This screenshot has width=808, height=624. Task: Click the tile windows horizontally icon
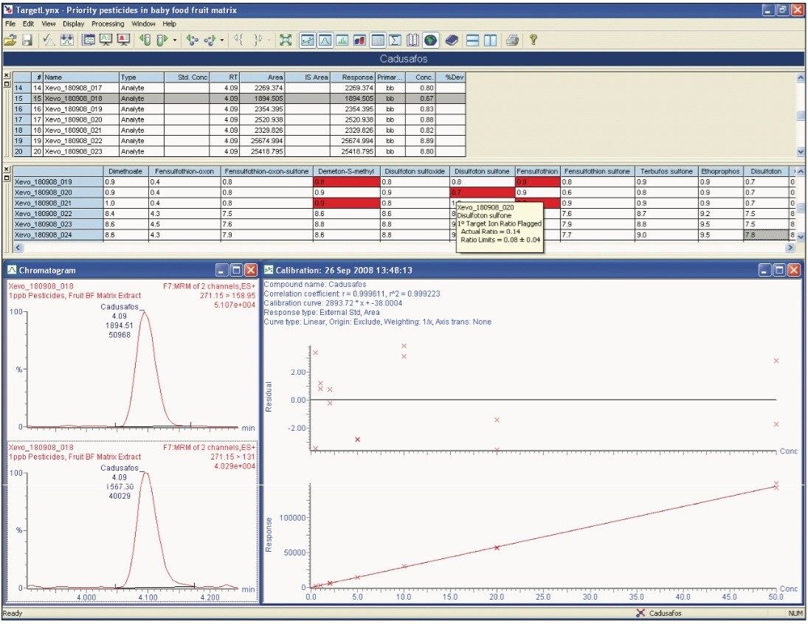pos(473,40)
